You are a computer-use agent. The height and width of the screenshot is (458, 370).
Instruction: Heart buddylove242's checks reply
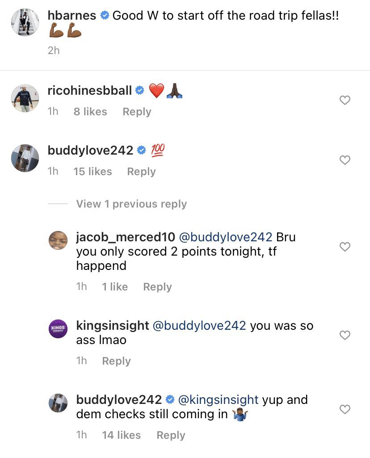pyautogui.click(x=345, y=409)
